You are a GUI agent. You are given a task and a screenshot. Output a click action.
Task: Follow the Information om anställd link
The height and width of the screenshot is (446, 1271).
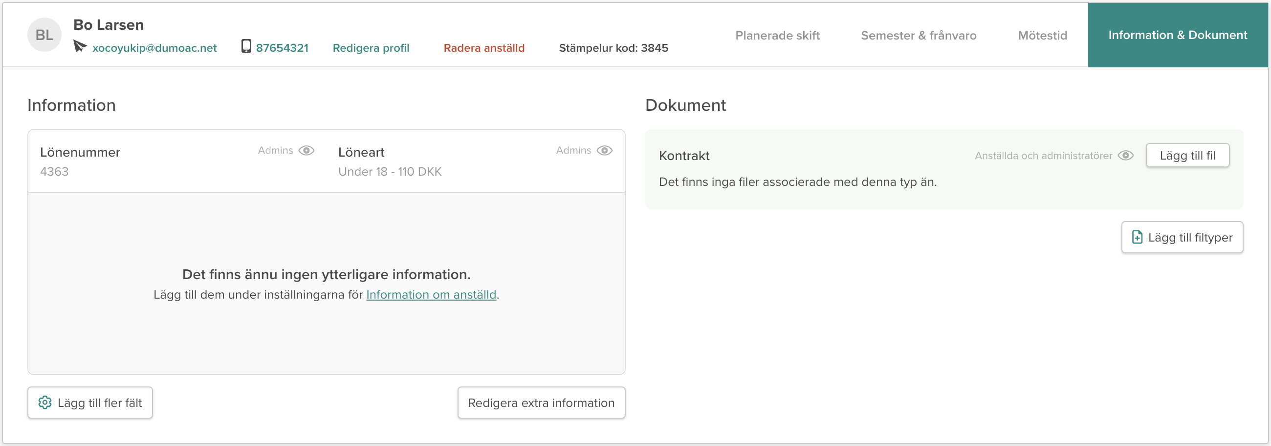[431, 294]
